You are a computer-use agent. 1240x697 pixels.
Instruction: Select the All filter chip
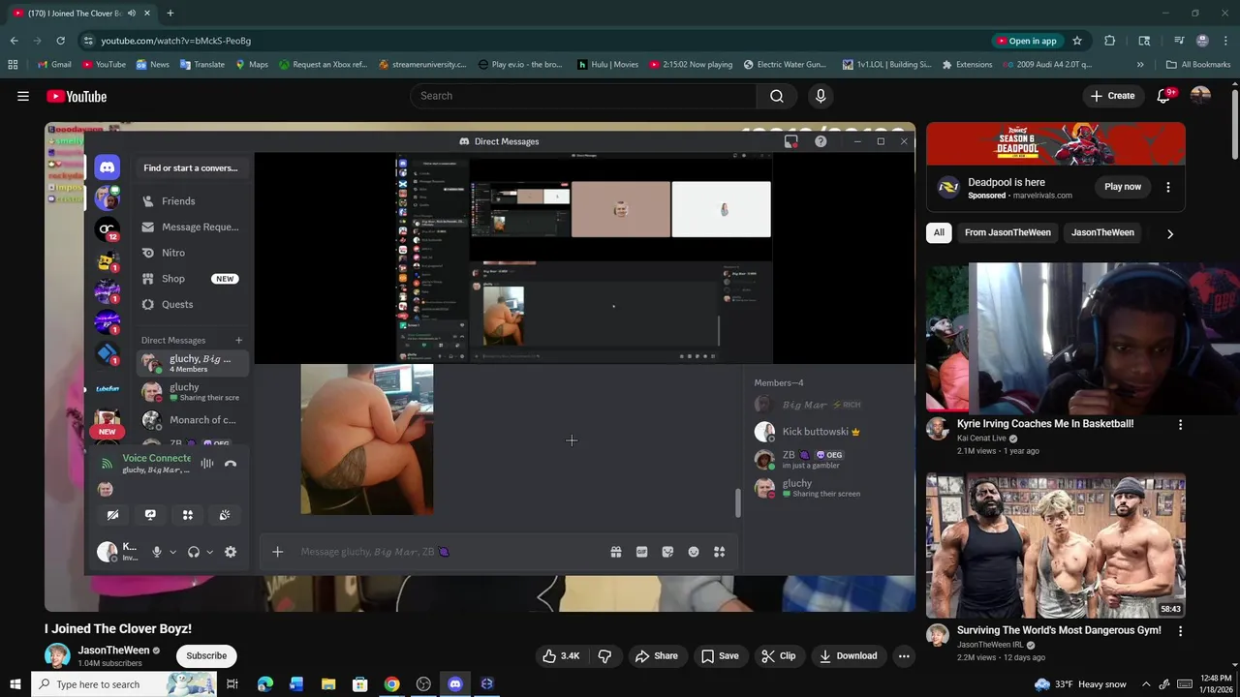(x=939, y=232)
